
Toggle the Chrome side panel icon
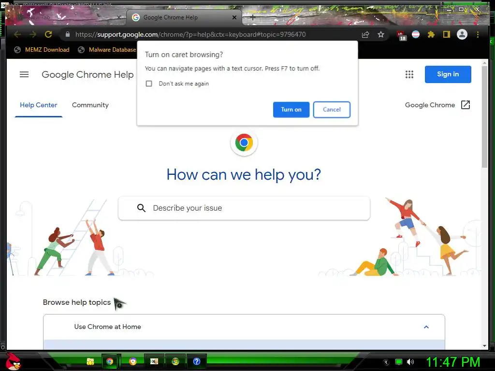point(446,34)
